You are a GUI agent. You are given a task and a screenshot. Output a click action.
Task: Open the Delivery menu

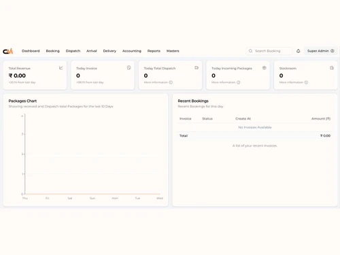tap(109, 51)
